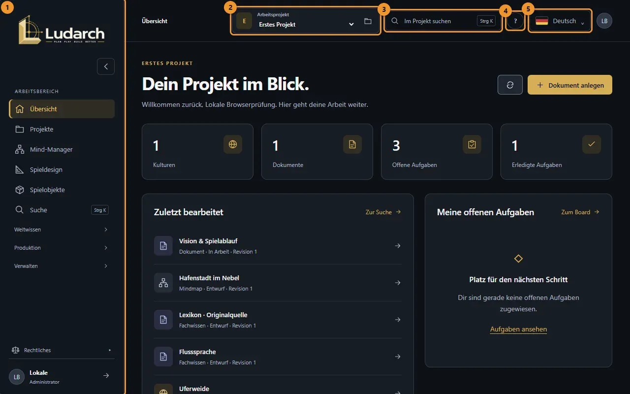Expand the Rechtliches menu at sidebar bottom
Screen dimensions: 630x394
[62, 350]
